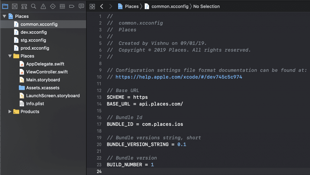Switch to the Debug navigator

click(x=62, y=6)
